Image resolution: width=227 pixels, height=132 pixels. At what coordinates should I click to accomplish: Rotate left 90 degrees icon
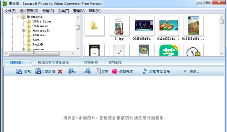coord(72,71)
